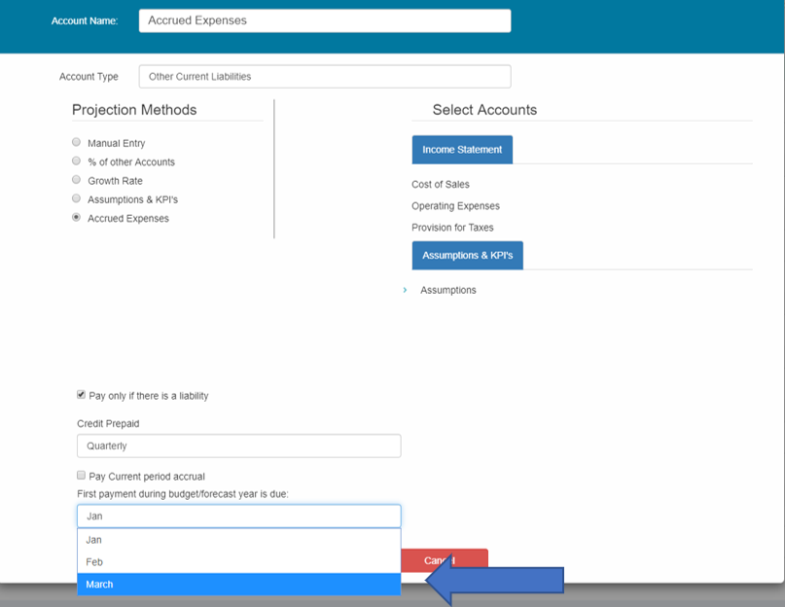Choose the Growth Rate radio option
Image resolution: width=785 pixels, height=607 pixels.
pyautogui.click(x=77, y=180)
